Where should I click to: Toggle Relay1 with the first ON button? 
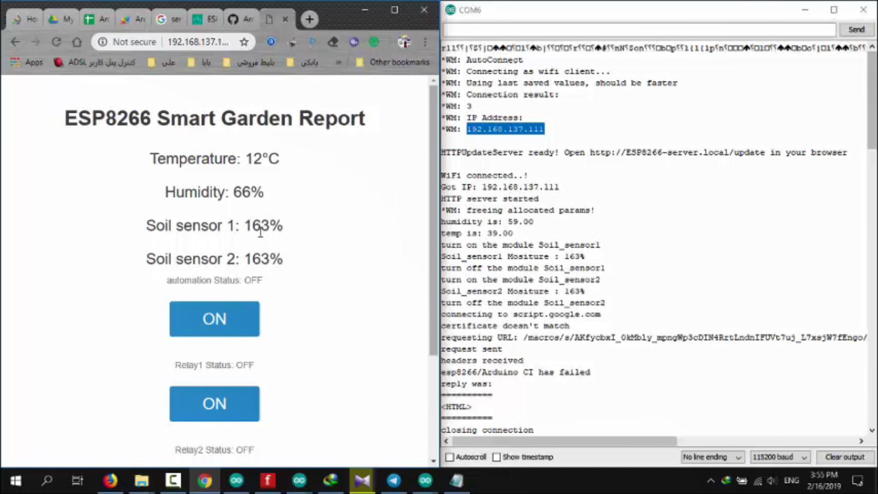click(214, 319)
